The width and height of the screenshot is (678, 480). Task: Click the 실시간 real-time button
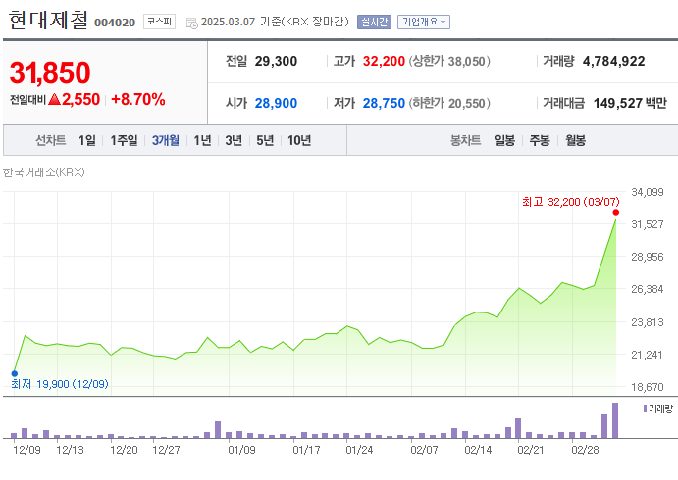point(374,22)
